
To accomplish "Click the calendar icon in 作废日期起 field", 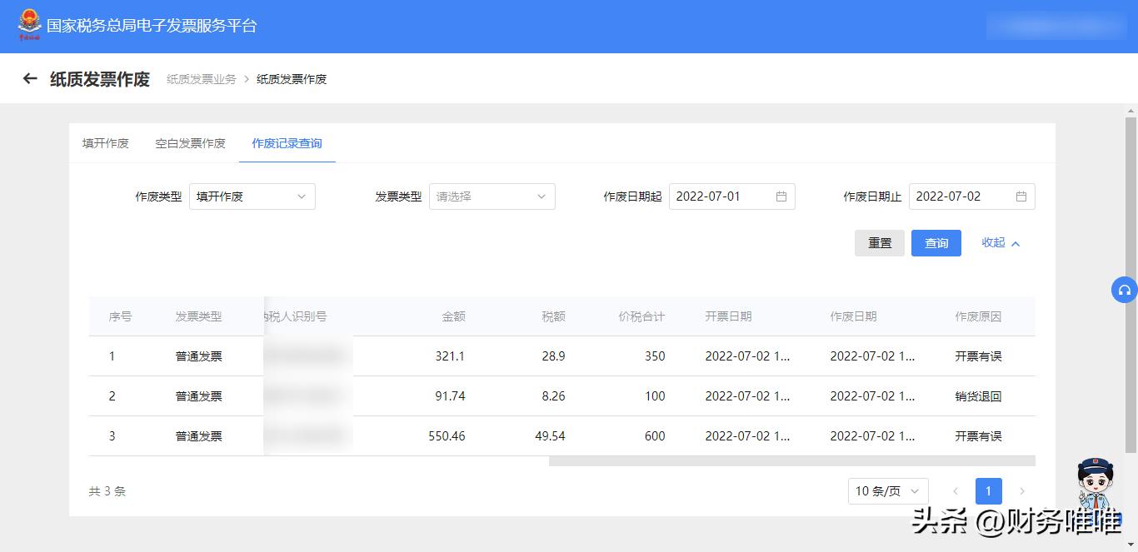I will (781, 196).
